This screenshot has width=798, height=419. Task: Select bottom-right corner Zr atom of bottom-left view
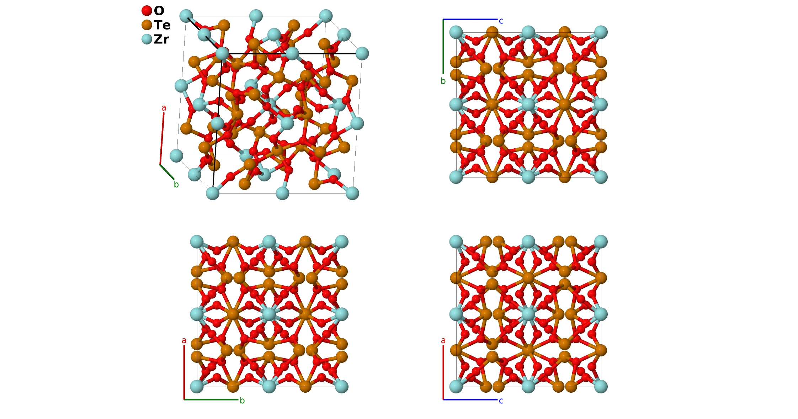[341, 386]
